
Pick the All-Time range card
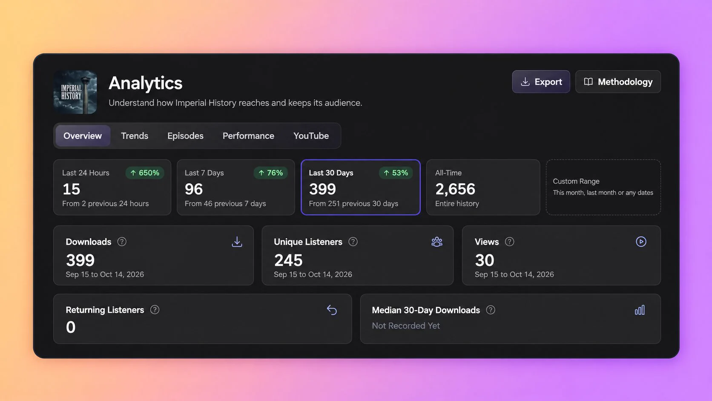(x=483, y=187)
